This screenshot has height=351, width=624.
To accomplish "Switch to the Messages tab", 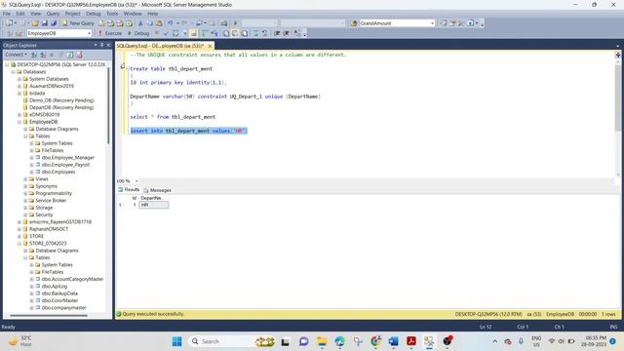I will [x=157, y=190].
